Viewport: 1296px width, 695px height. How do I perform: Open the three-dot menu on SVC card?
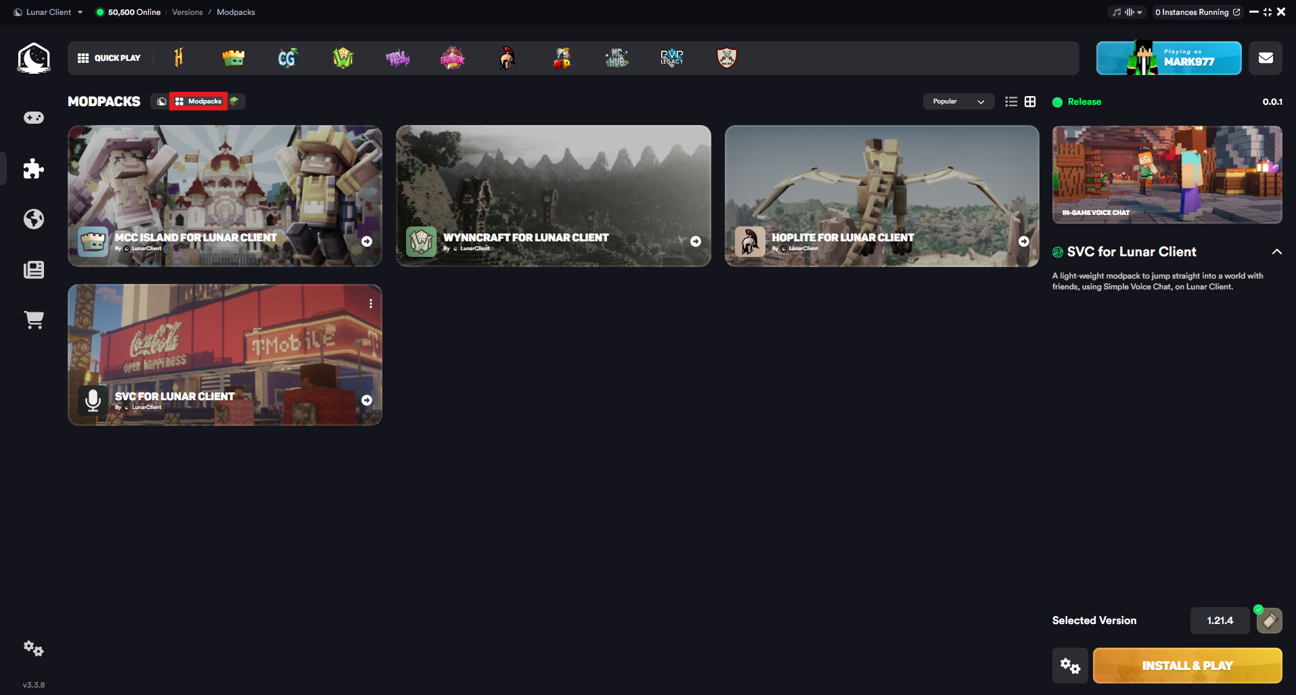[x=371, y=304]
